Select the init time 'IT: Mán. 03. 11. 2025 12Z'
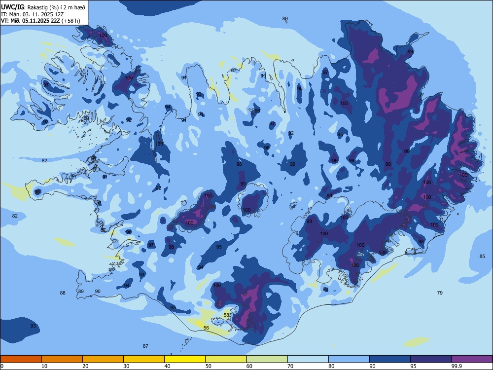493x370 pixels. [33, 14]
